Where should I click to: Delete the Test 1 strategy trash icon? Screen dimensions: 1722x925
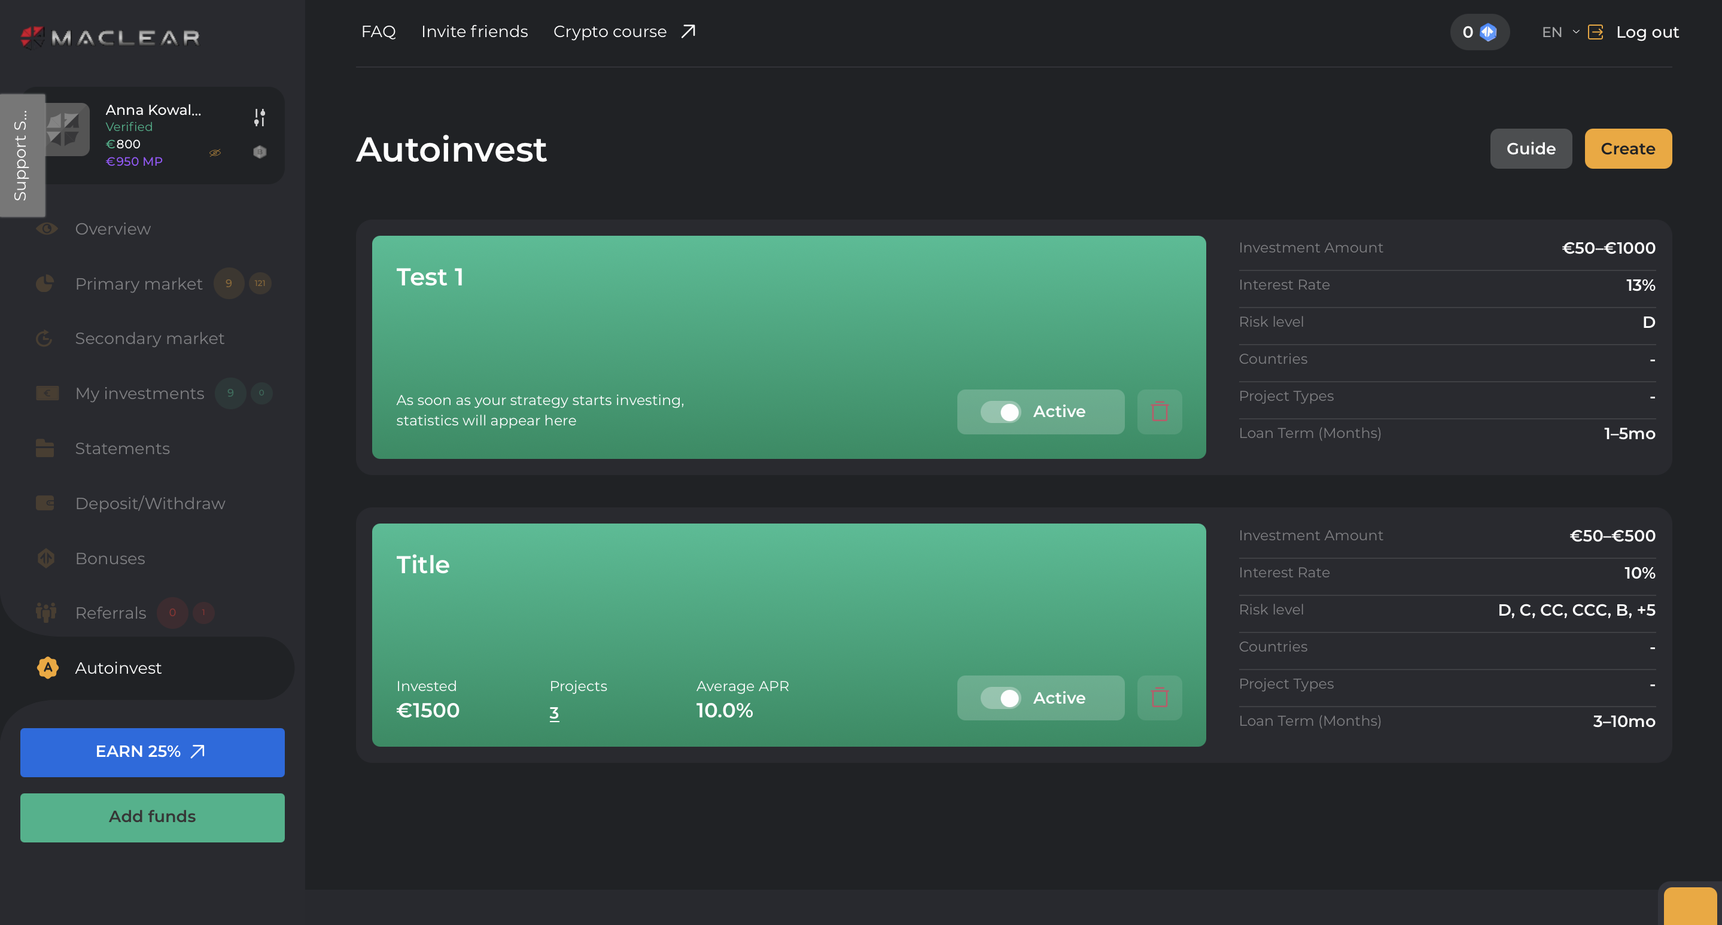[x=1159, y=412]
